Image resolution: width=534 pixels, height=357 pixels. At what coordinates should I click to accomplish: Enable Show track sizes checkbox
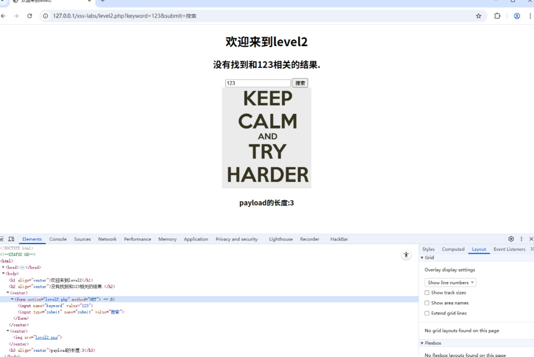coord(427,293)
